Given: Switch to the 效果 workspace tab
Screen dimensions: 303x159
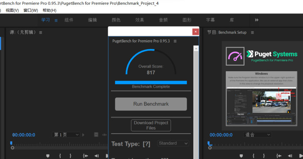Looking at the screenshot, I should click(139, 20).
